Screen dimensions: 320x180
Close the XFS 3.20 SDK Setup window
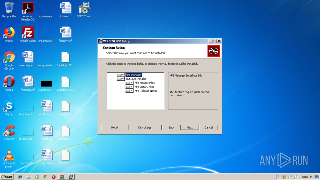219,41
